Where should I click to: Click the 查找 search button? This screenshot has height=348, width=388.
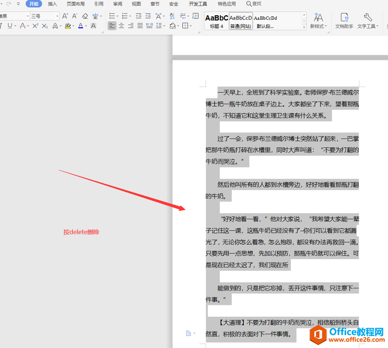254,4
